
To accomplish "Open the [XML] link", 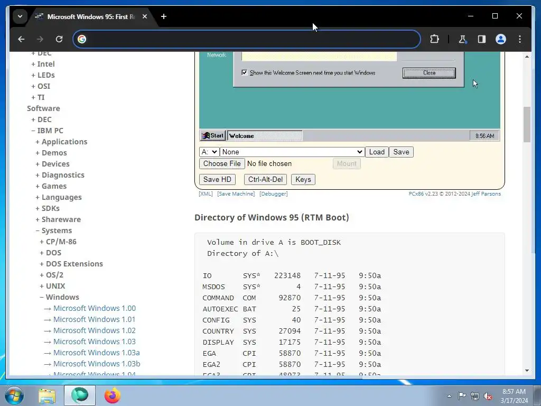I will click(206, 193).
